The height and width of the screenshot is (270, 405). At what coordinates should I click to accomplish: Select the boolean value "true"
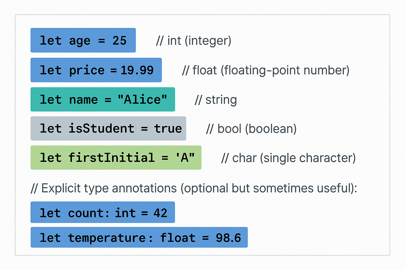[x=168, y=129]
